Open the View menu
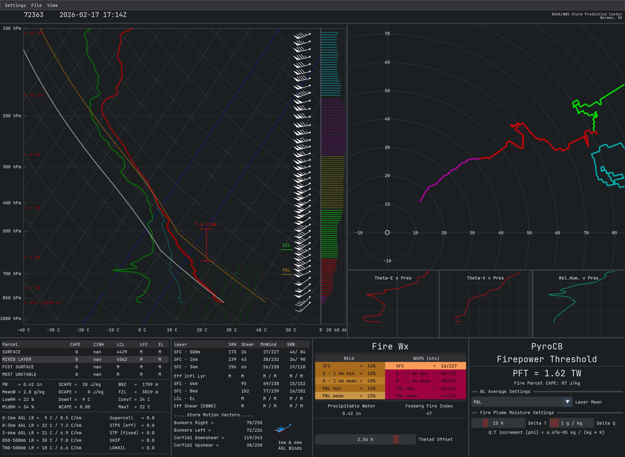Viewport: 625px width, 457px height. (x=52, y=5)
